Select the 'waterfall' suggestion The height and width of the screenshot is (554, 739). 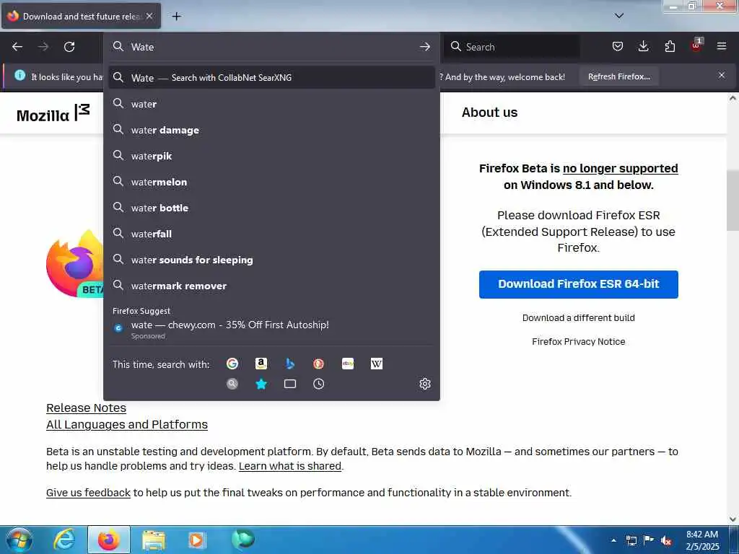pyautogui.click(x=271, y=234)
